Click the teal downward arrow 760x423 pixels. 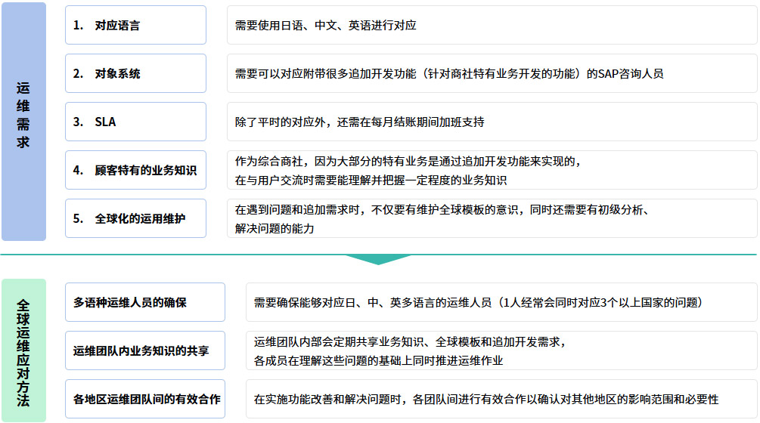(x=378, y=259)
